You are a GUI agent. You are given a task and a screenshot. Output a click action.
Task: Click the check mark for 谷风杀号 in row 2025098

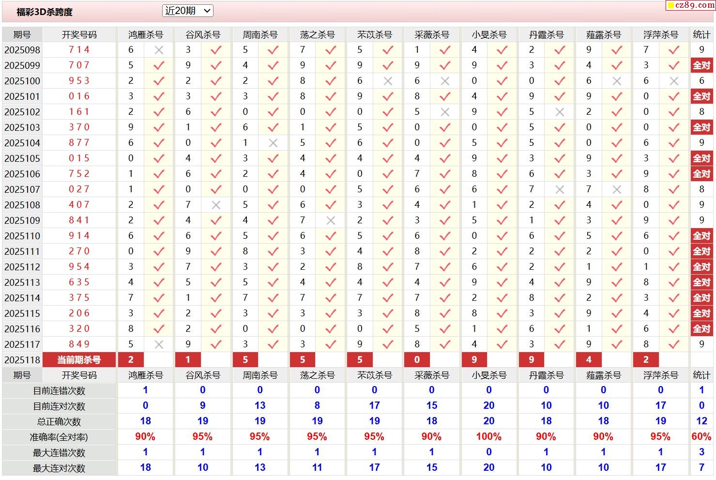click(x=216, y=50)
